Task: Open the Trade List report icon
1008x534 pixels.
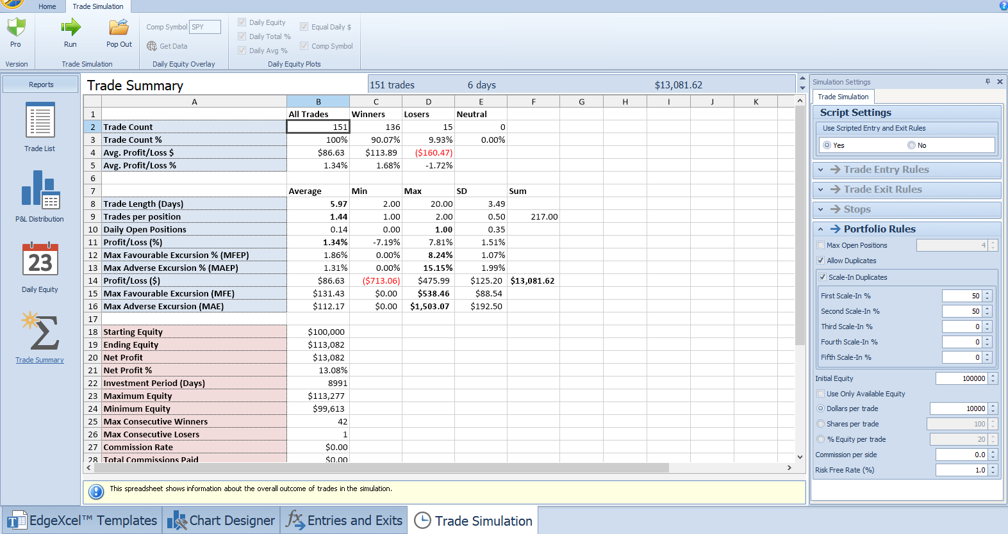Action: (x=40, y=120)
